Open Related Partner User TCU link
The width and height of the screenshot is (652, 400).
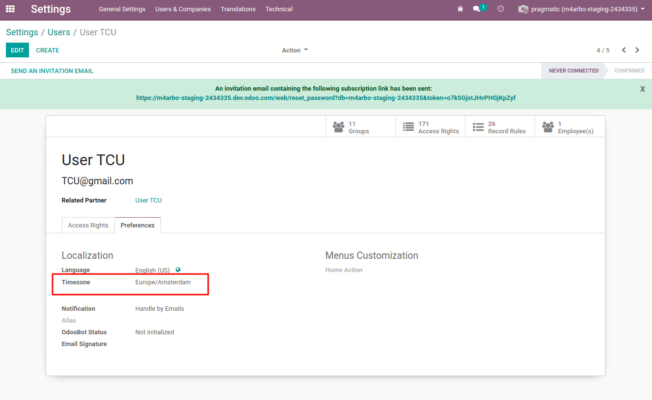[149, 200]
